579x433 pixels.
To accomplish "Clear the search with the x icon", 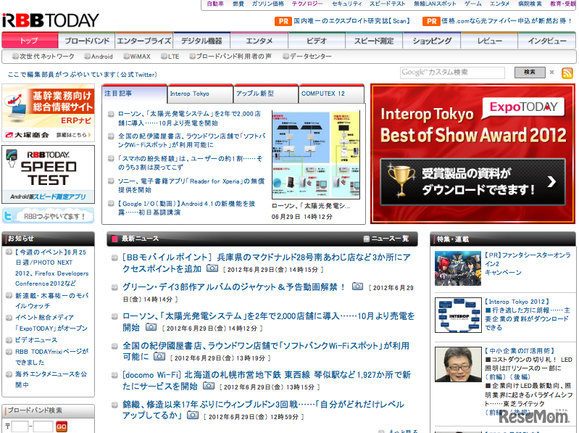I will click(551, 73).
